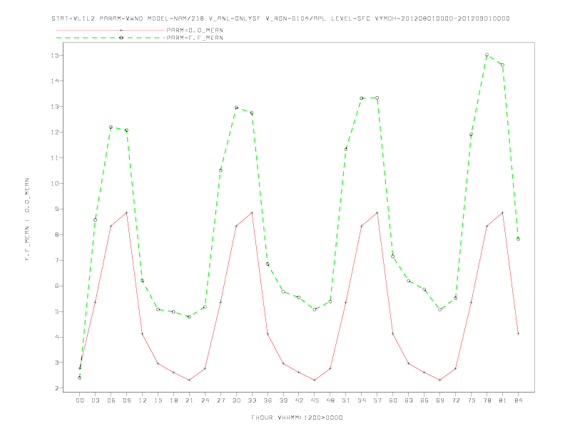
Task: Click x-axis tick label 24
Action: point(205,400)
